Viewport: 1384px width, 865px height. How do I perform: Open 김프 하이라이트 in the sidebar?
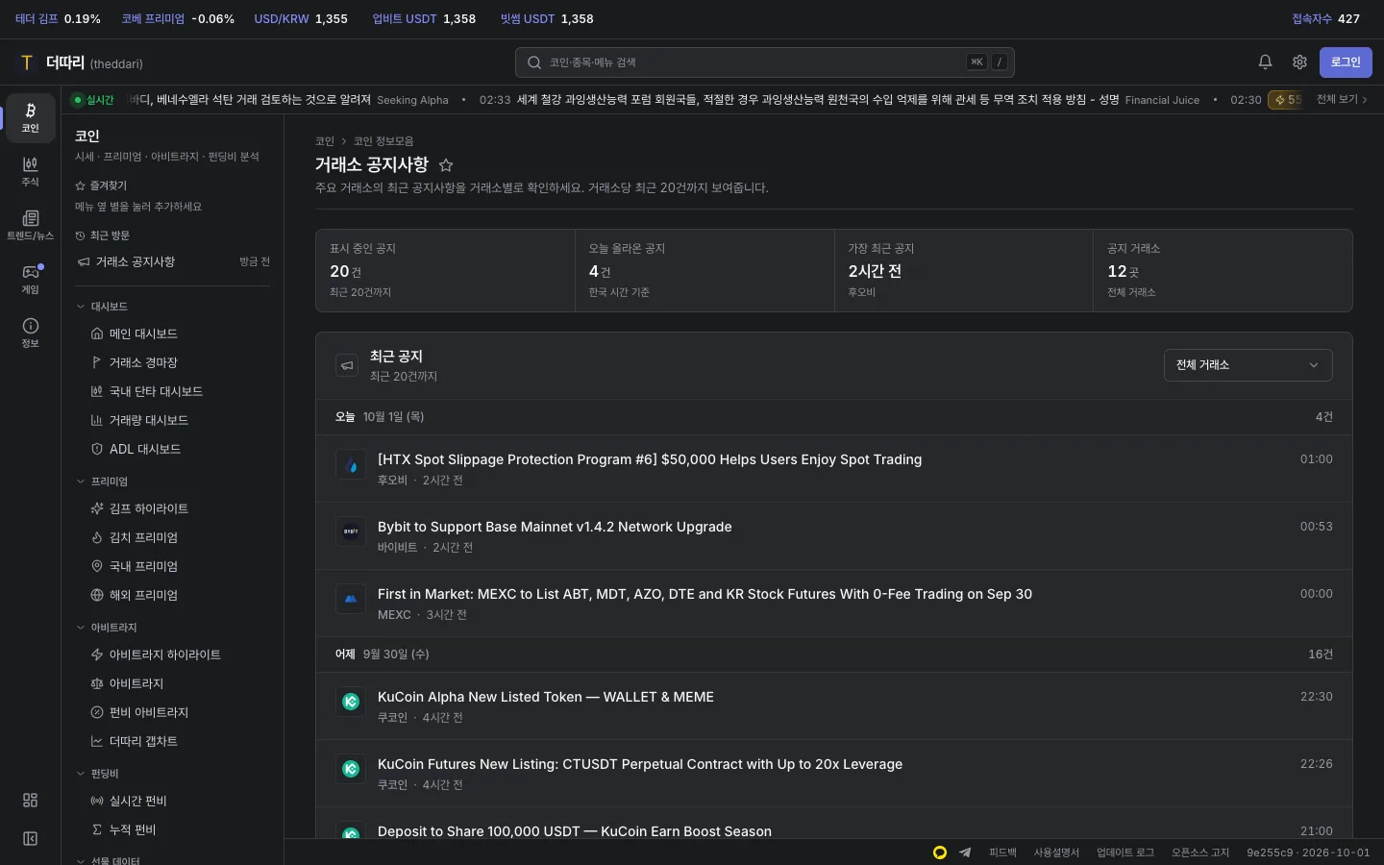pyautogui.click(x=175, y=508)
